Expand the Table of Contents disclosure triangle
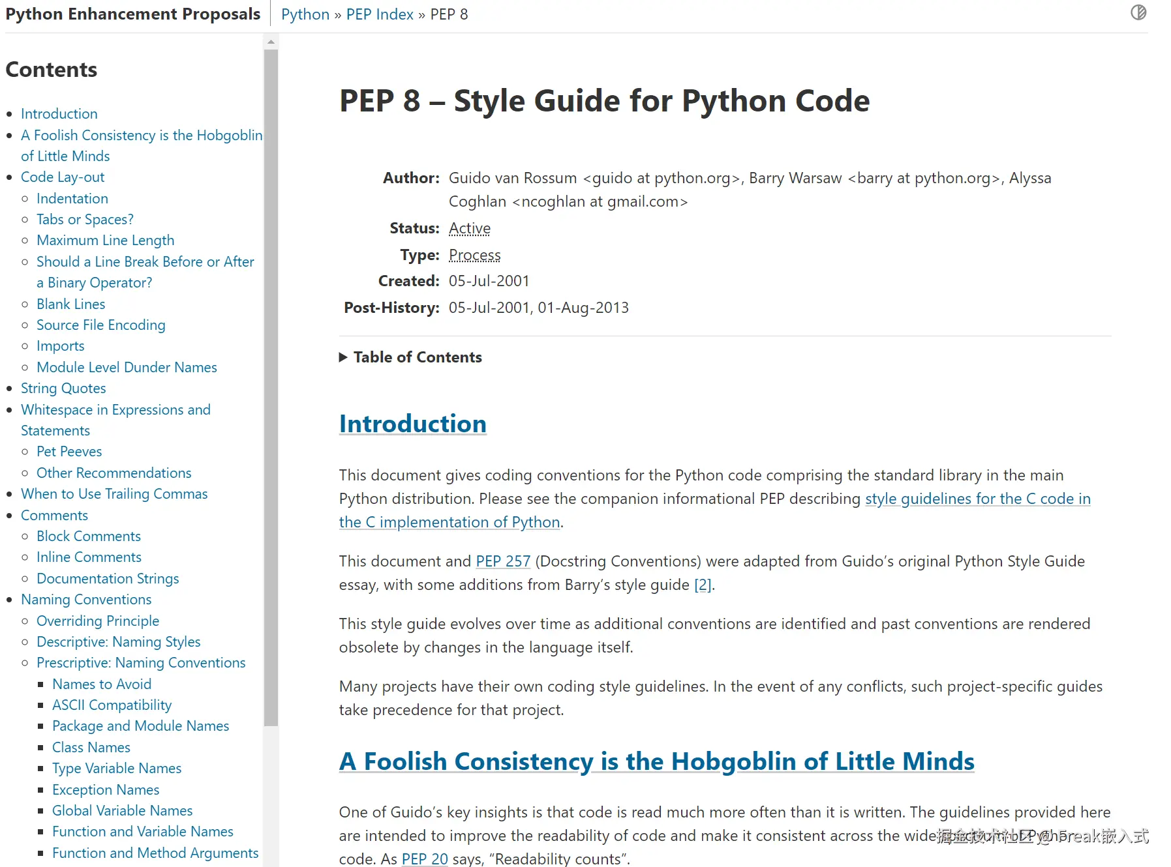The width and height of the screenshot is (1171, 867). tap(343, 357)
